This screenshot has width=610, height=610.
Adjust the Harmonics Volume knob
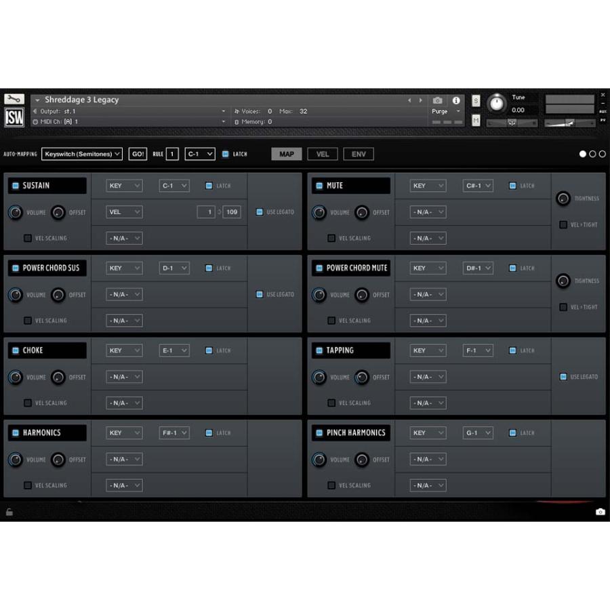[16, 460]
